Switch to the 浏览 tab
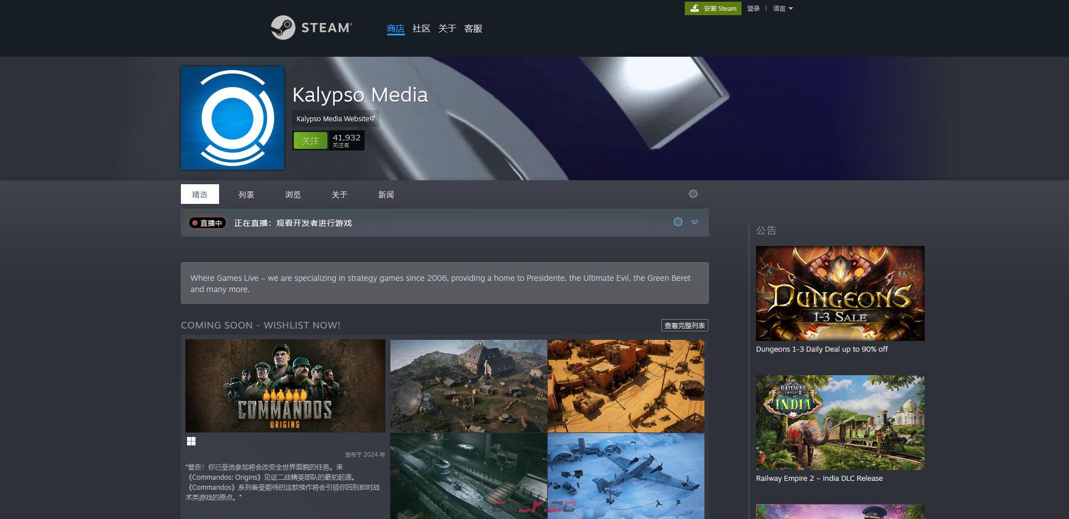The image size is (1069, 519). 293,194
